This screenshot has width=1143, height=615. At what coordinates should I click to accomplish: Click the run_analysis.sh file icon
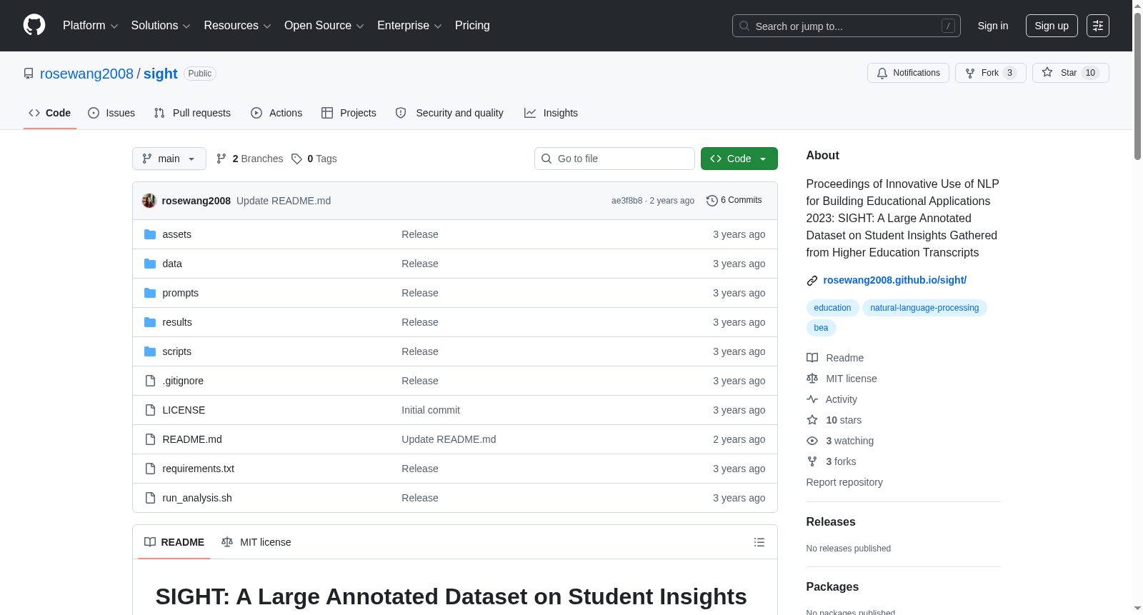click(x=150, y=498)
